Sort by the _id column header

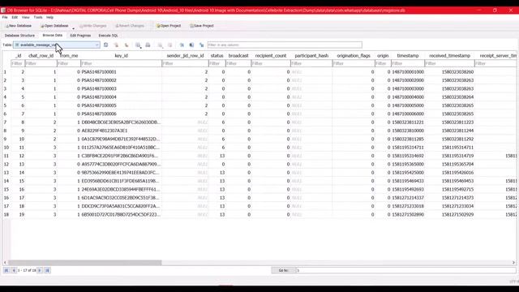tap(18, 56)
